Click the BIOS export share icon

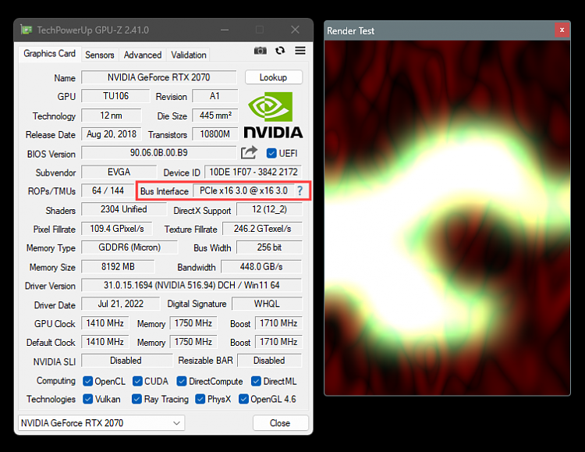[250, 152]
